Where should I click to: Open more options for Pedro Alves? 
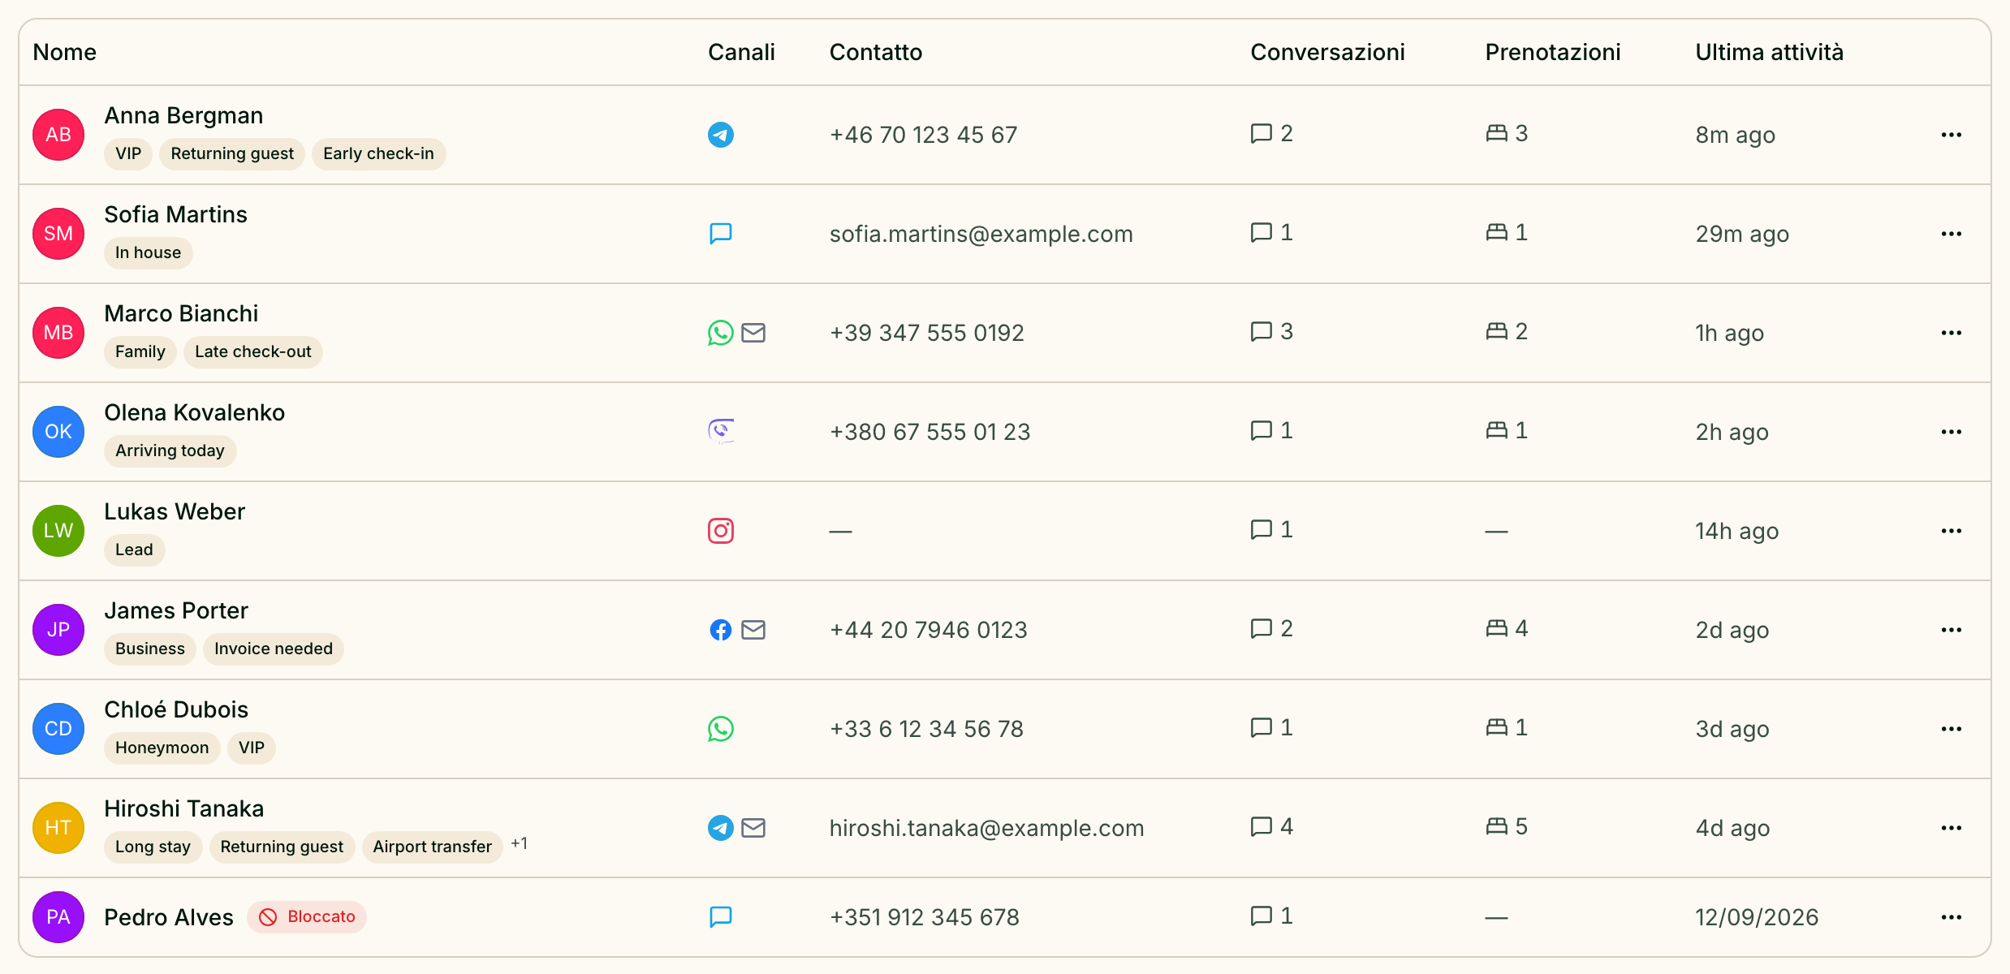[1952, 917]
